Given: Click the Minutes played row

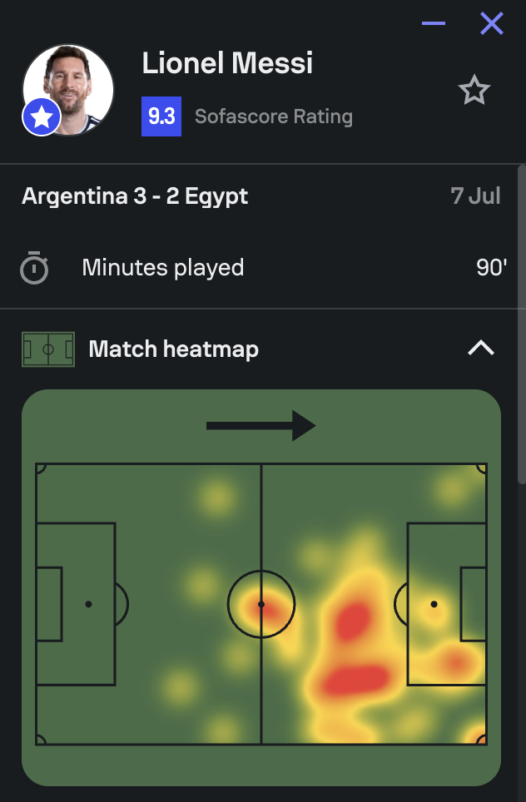Looking at the screenshot, I should coord(263,268).
